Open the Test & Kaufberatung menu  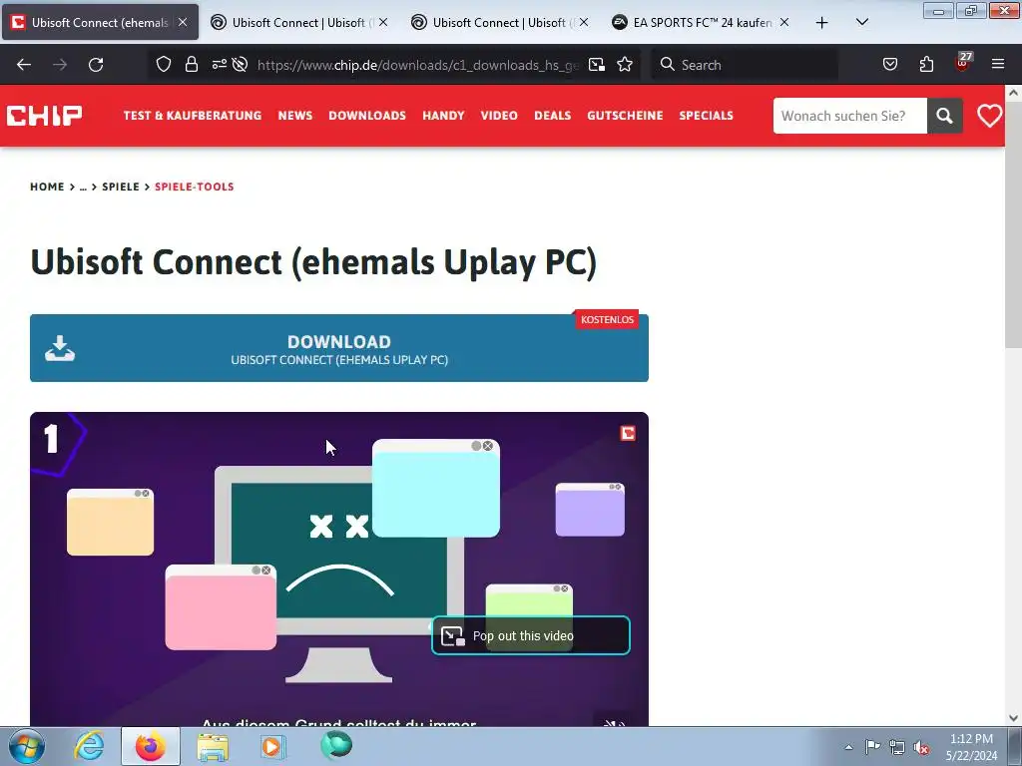click(x=193, y=116)
